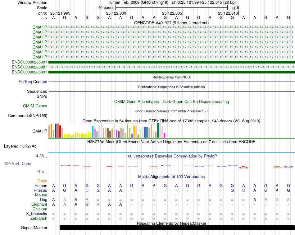295x235 pixels.
Task: Click the Common dbSNP(155) label
Action: [x=27, y=115]
